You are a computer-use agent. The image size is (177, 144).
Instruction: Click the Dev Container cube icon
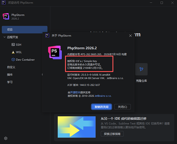[13, 59]
